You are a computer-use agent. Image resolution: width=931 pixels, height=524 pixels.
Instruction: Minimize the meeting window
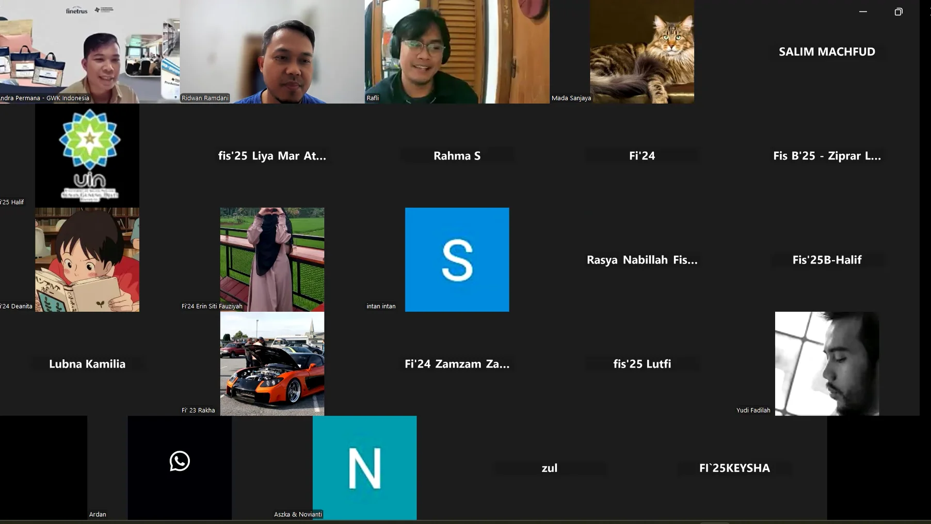pos(863,12)
